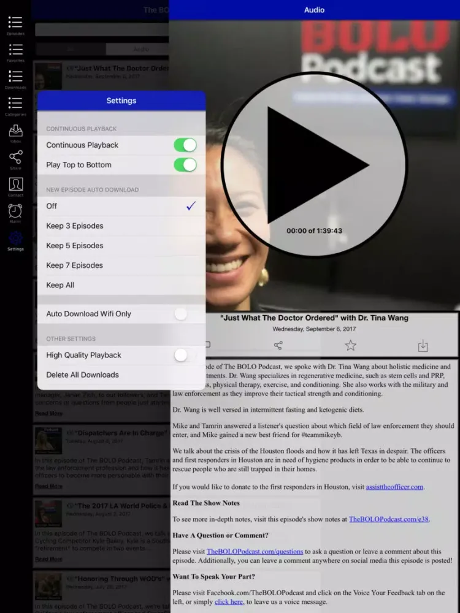Choose Keep 7 Episodes option
The width and height of the screenshot is (460, 613).
[x=121, y=265]
